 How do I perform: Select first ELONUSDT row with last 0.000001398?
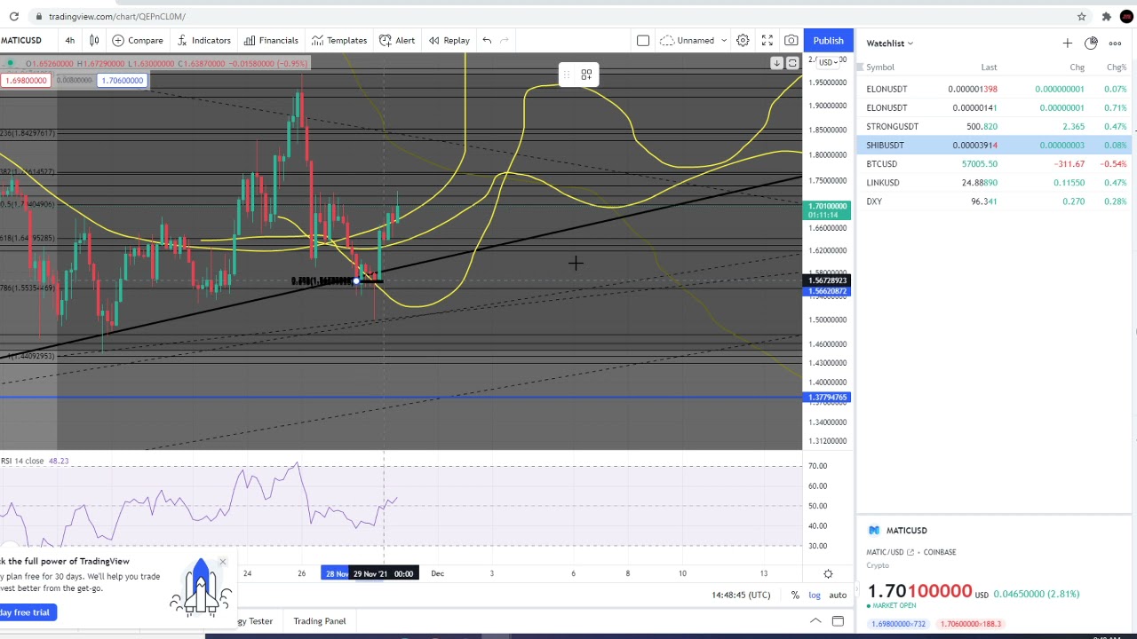pyautogui.click(x=996, y=89)
